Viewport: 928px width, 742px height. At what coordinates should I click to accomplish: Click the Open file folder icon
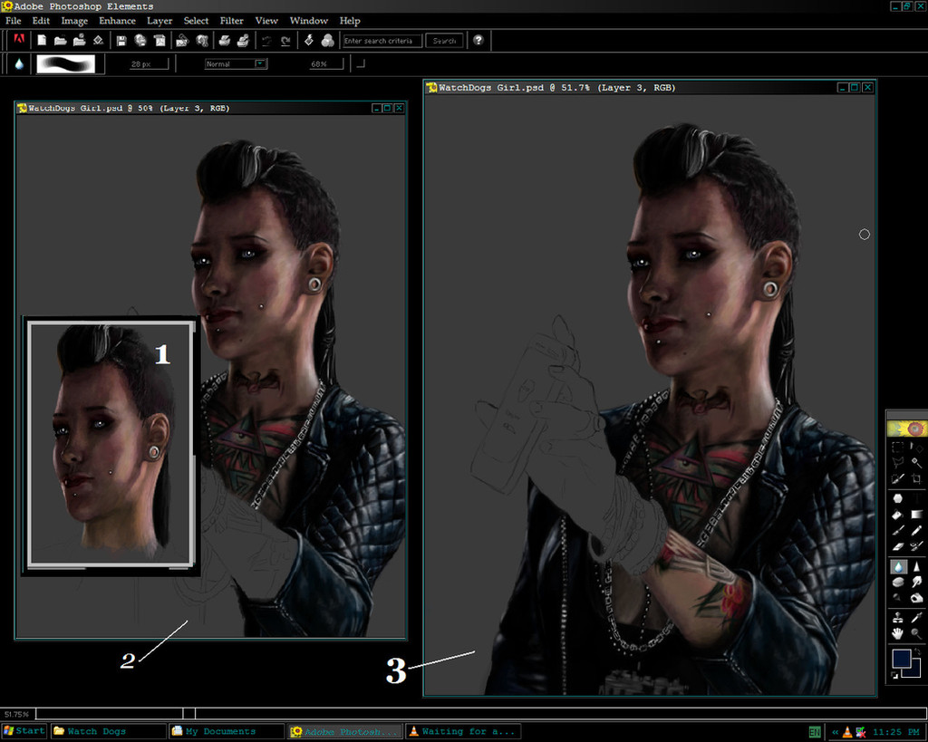[60, 40]
